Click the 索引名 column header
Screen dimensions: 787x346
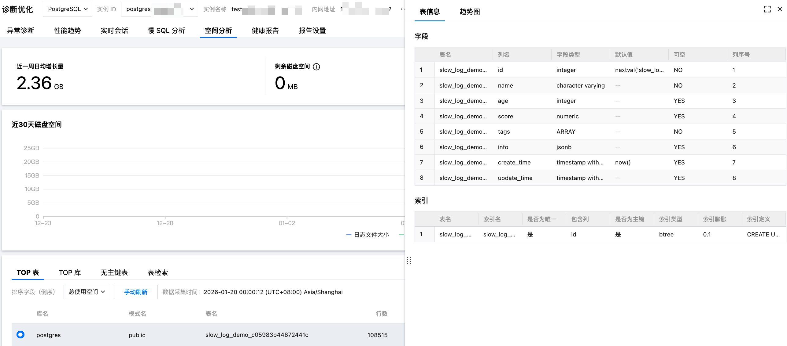click(x=492, y=219)
